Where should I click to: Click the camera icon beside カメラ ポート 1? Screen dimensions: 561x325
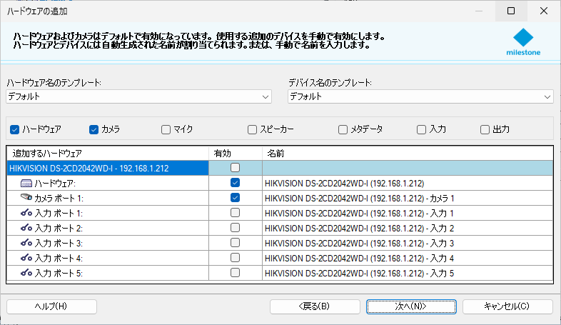point(26,197)
